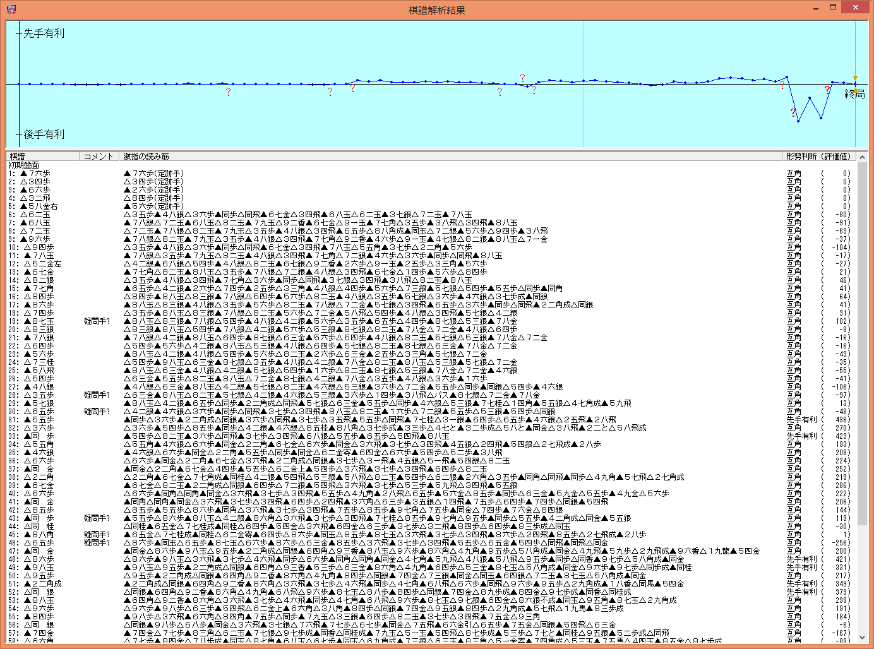Click the orange arrow marker above 終局
Screen dimensions: 874x649
[856, 79]
